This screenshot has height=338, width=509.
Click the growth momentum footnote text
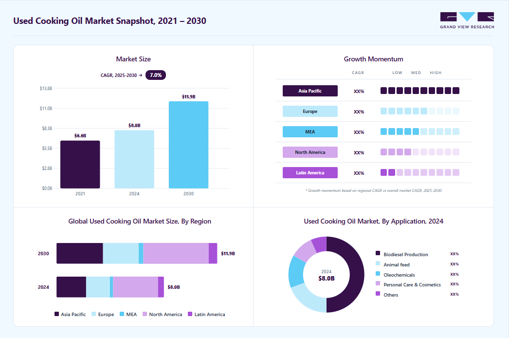[373, 190]
